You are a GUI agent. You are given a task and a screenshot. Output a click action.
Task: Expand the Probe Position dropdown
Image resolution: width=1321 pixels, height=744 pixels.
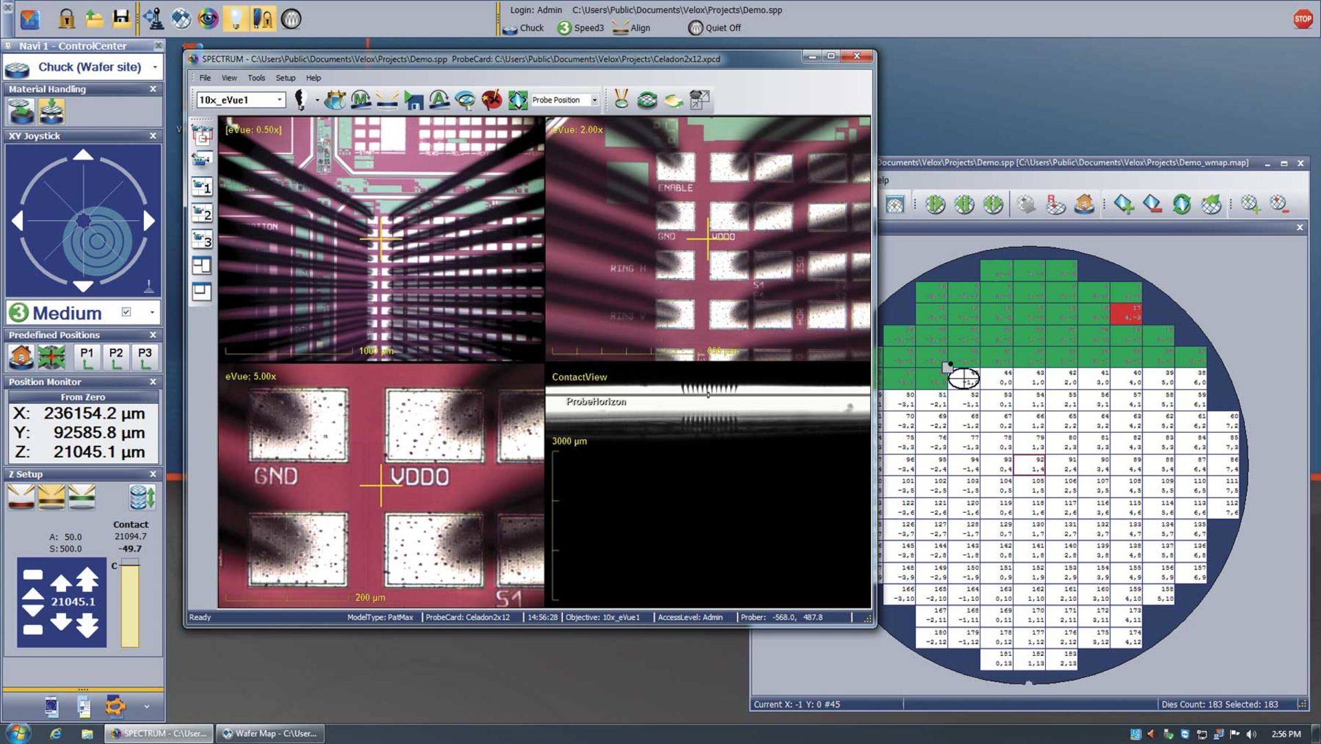coord(595,100)
